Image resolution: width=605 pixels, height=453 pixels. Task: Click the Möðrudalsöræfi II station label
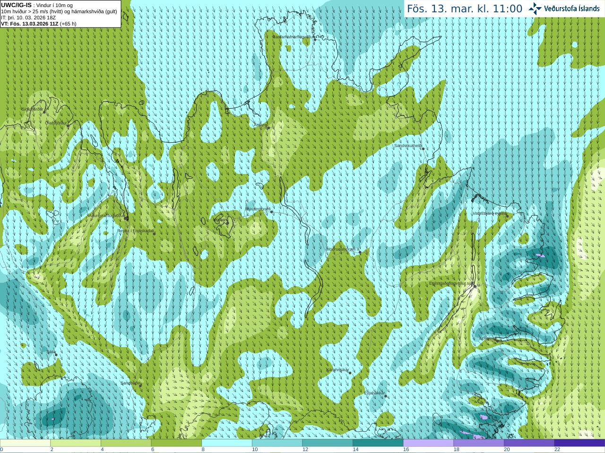(x=343, y=249)
